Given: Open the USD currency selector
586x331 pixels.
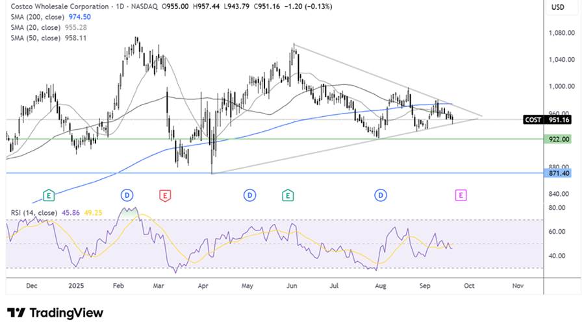Looking at the screenshot, I should (x=557, y=7).
